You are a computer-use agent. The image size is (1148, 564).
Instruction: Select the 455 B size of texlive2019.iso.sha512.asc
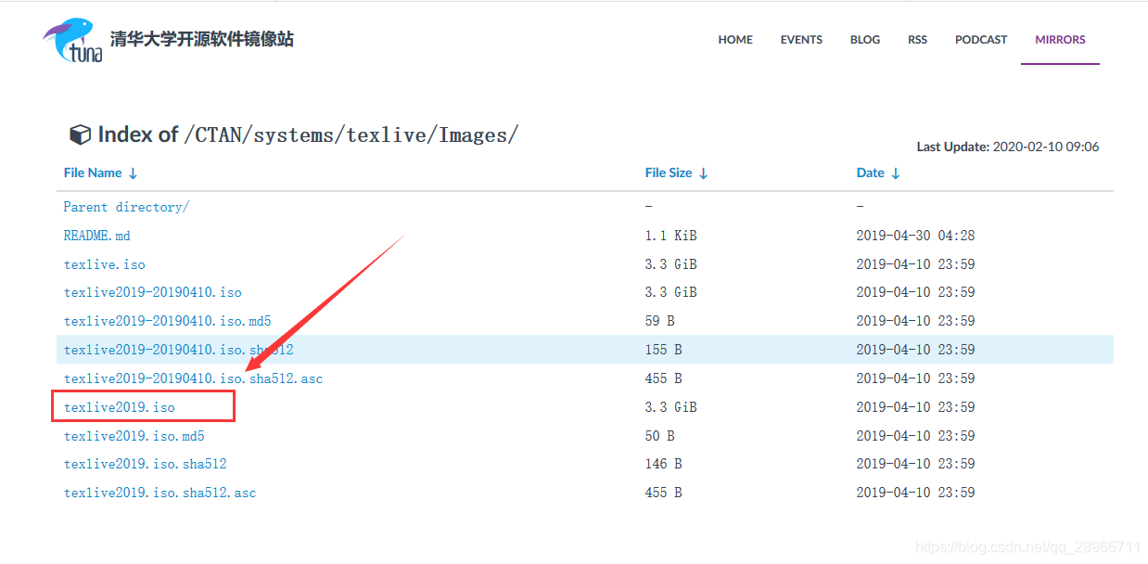point(663,493)
